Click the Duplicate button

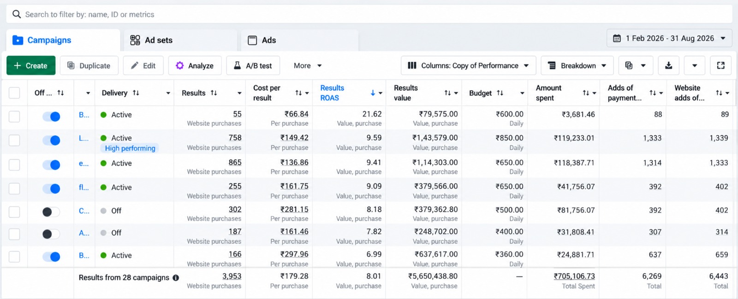[89, 65]
